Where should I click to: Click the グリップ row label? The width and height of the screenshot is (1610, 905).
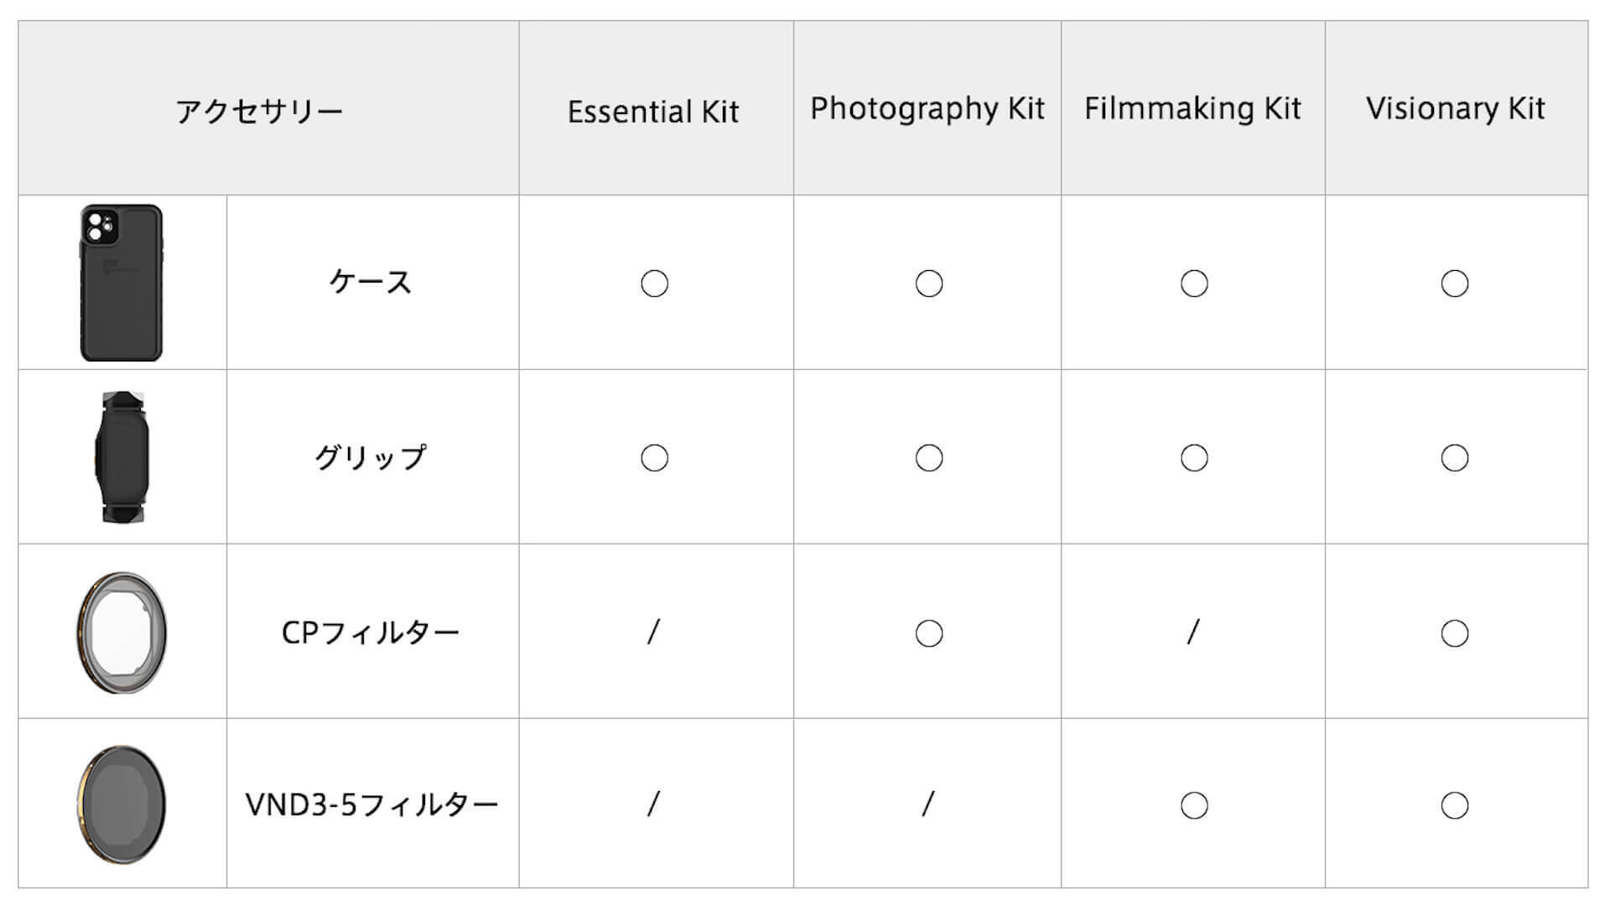(371, 457)
